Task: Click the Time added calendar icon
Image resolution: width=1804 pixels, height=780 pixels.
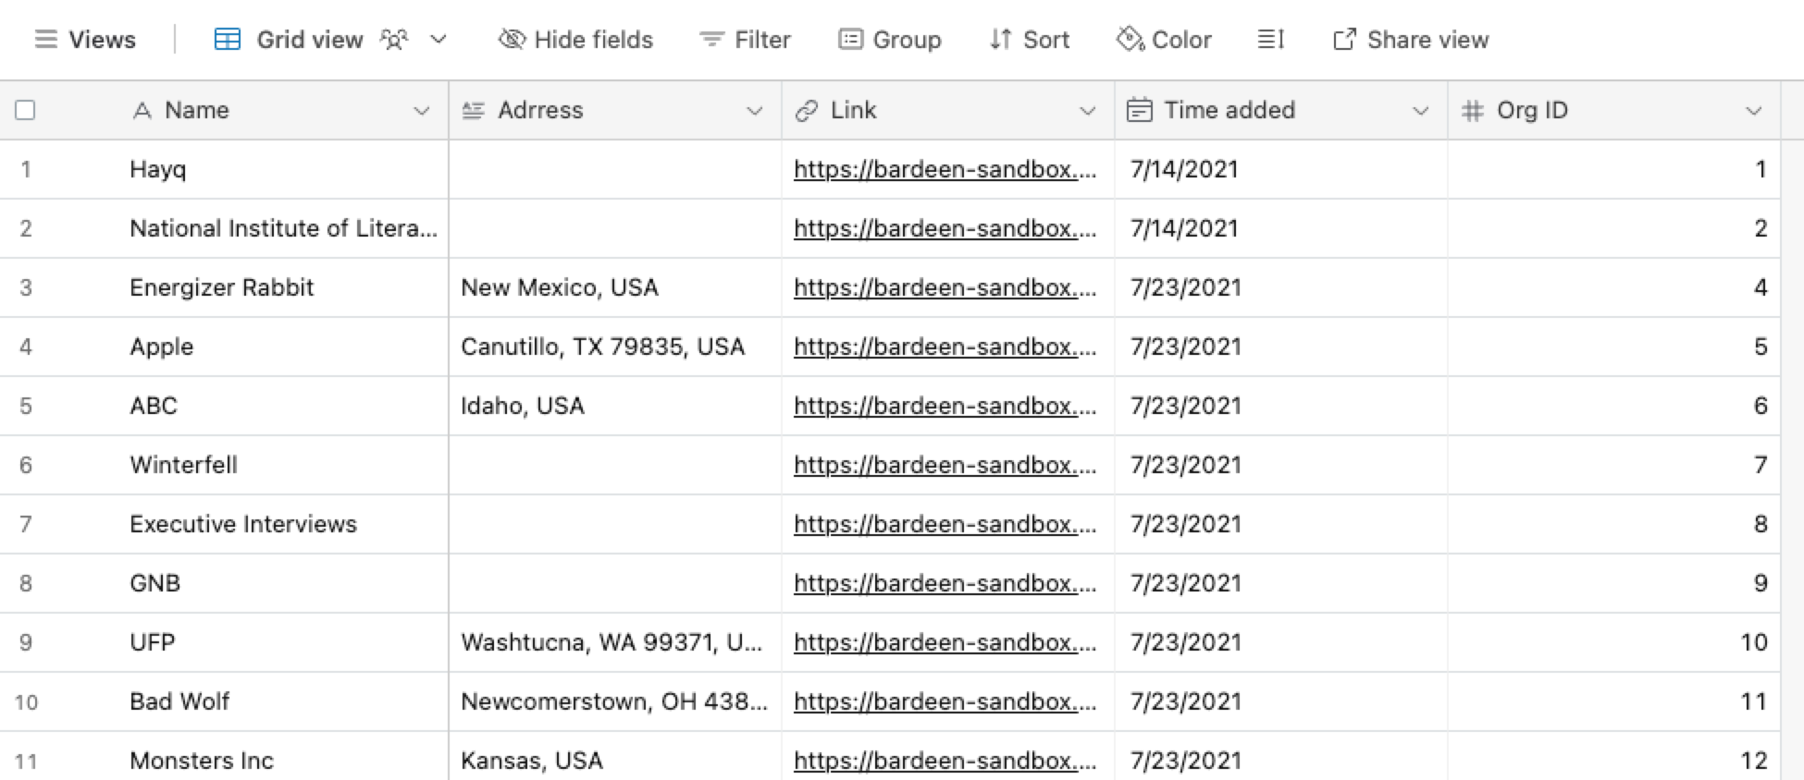Action: coord(1140,111)
